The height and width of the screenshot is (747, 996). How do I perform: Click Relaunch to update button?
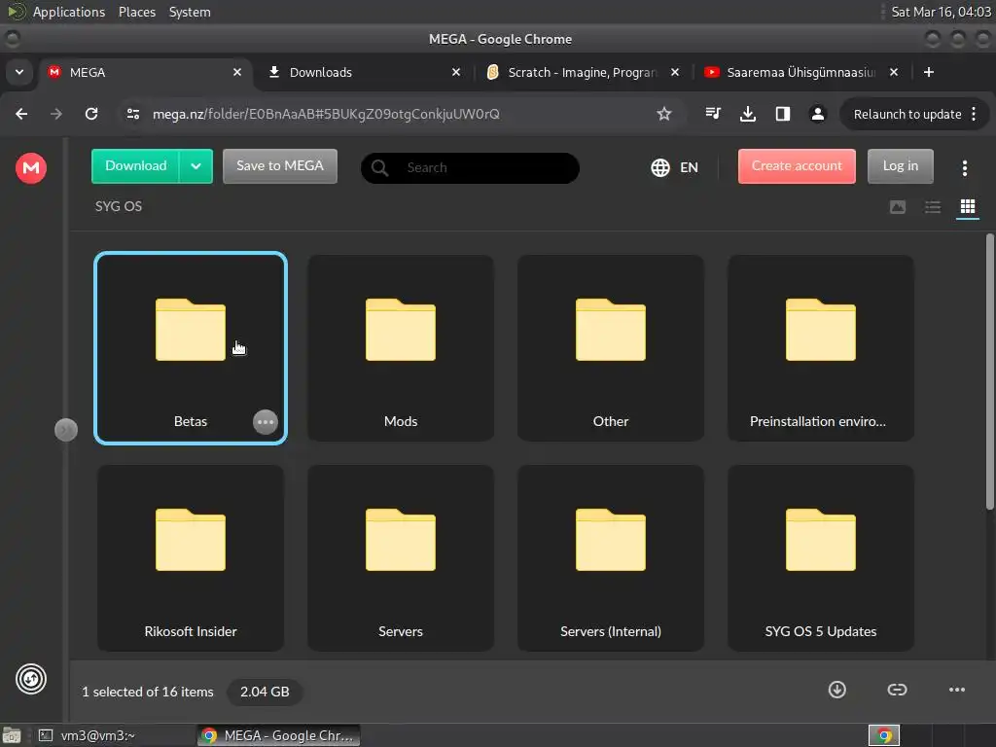click(x=907, y=115)
